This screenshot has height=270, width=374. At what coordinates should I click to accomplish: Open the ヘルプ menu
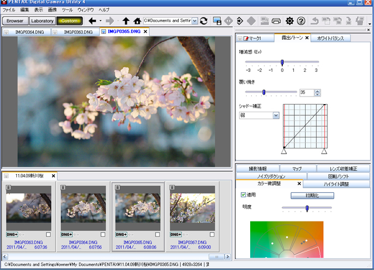coord(104,10)
